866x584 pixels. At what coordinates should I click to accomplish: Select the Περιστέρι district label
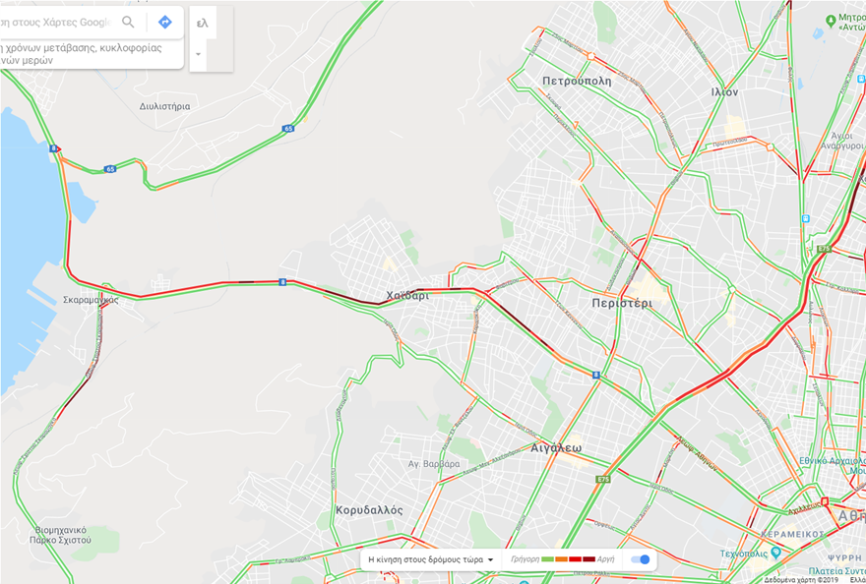coord(622,303)
